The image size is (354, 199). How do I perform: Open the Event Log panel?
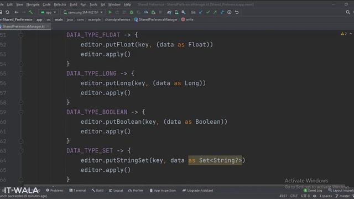[x=313, y=191]
